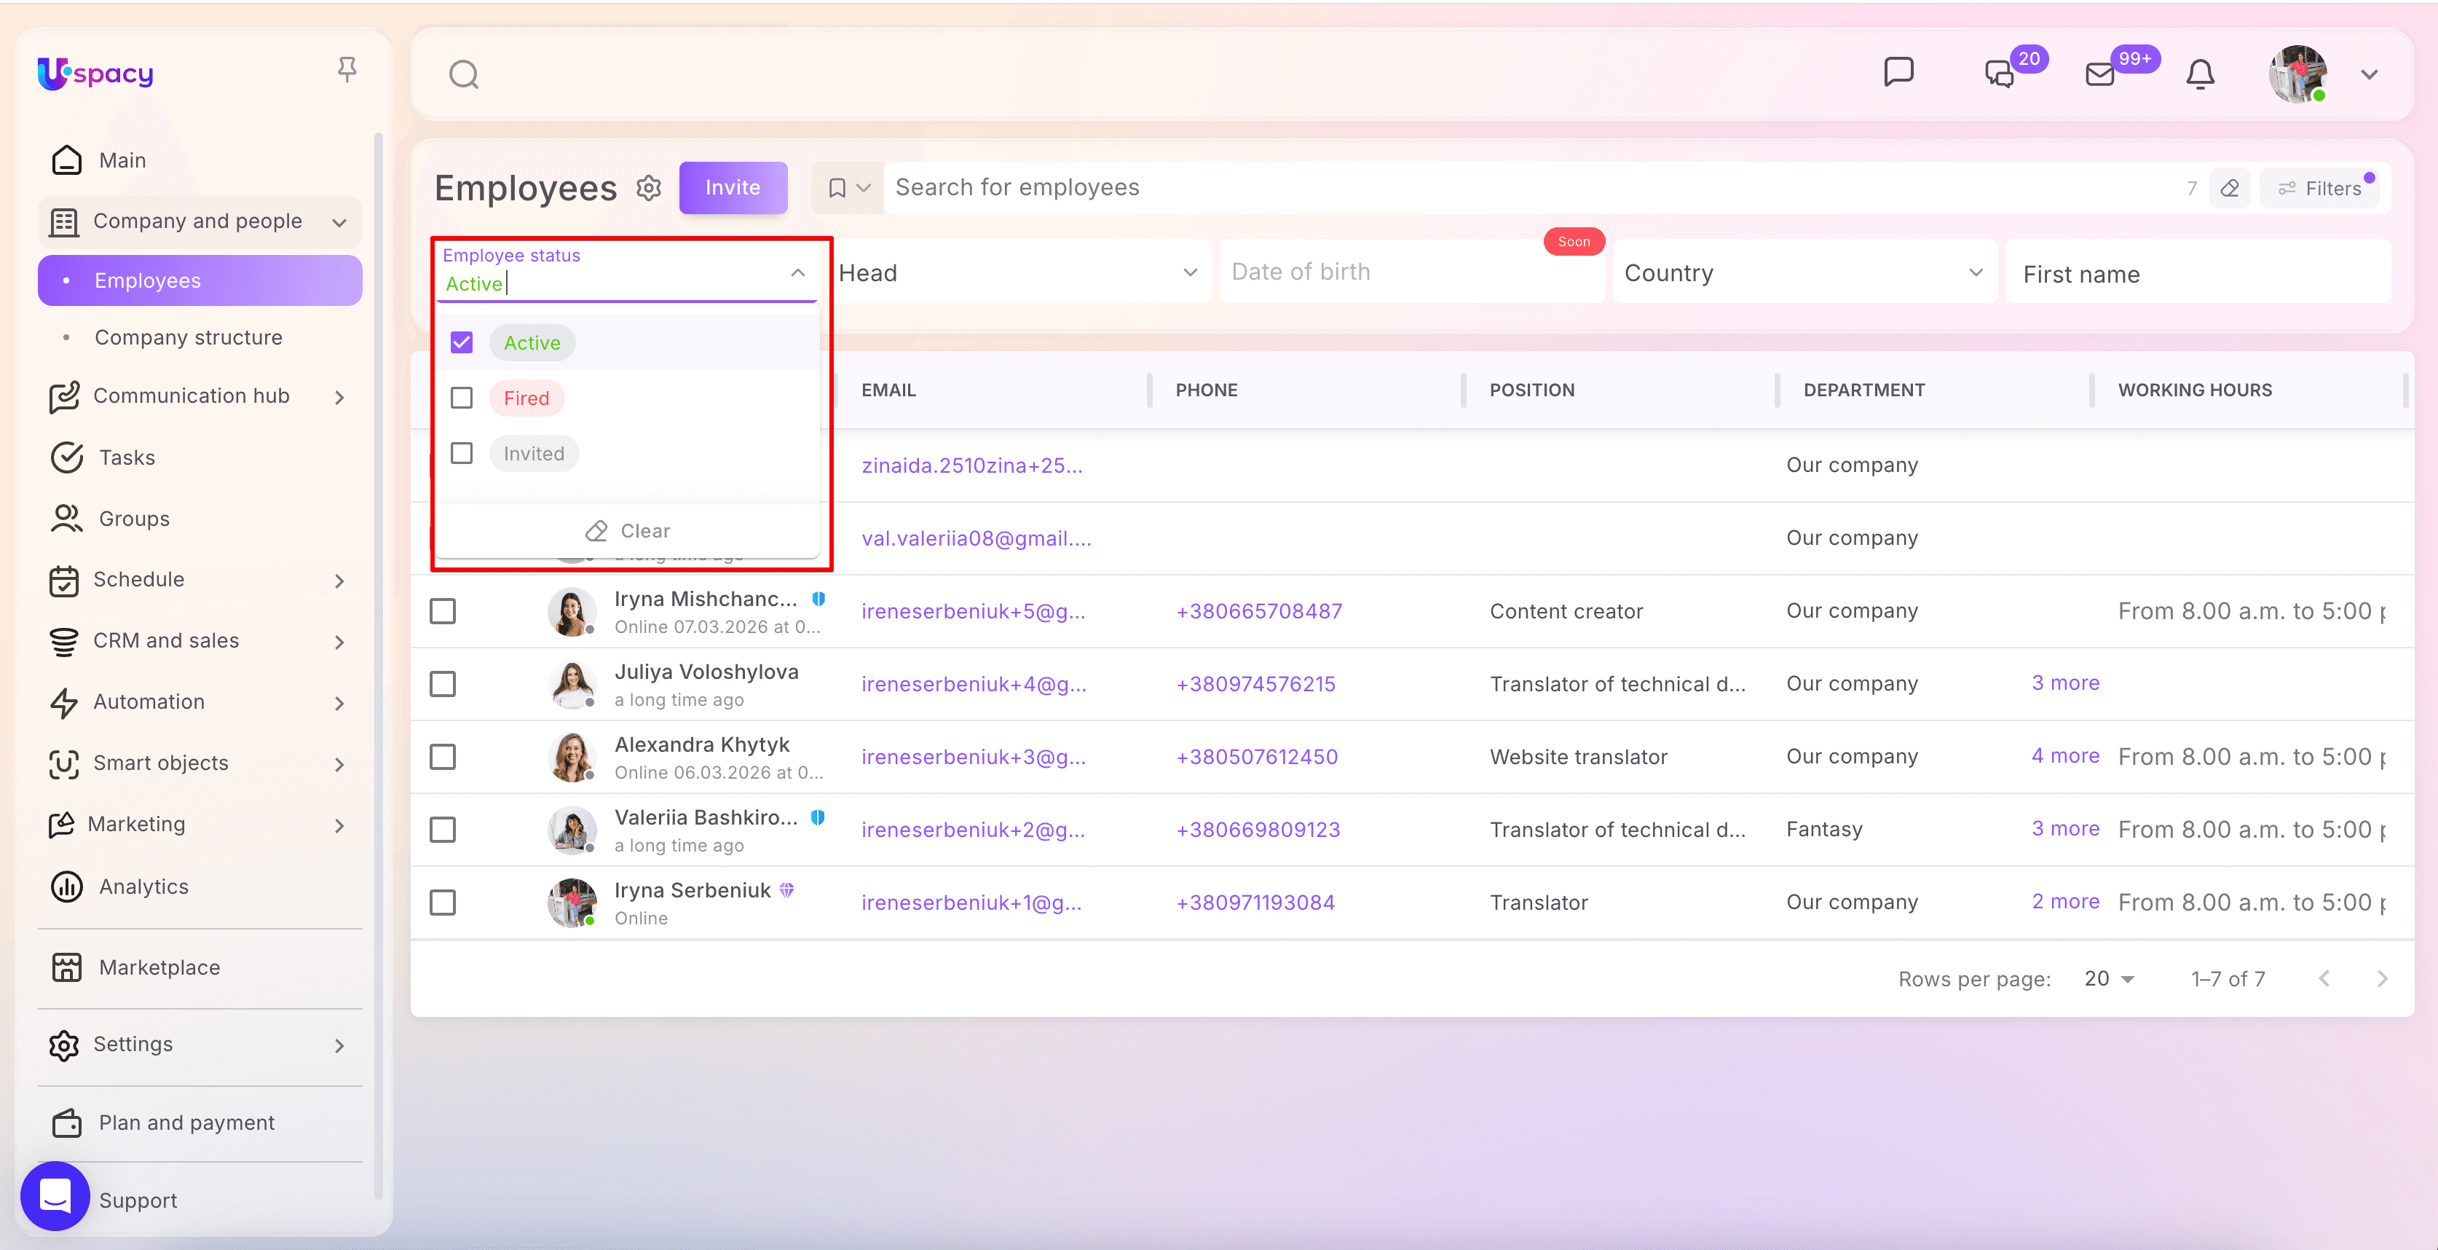Screen dimensions: 2438x1250
Task: Toggle the Filters panel button
Action: coord(2319,189)
